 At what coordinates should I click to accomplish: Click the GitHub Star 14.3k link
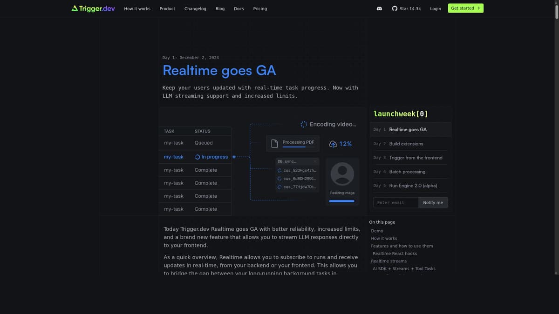(x=406, y=8)
